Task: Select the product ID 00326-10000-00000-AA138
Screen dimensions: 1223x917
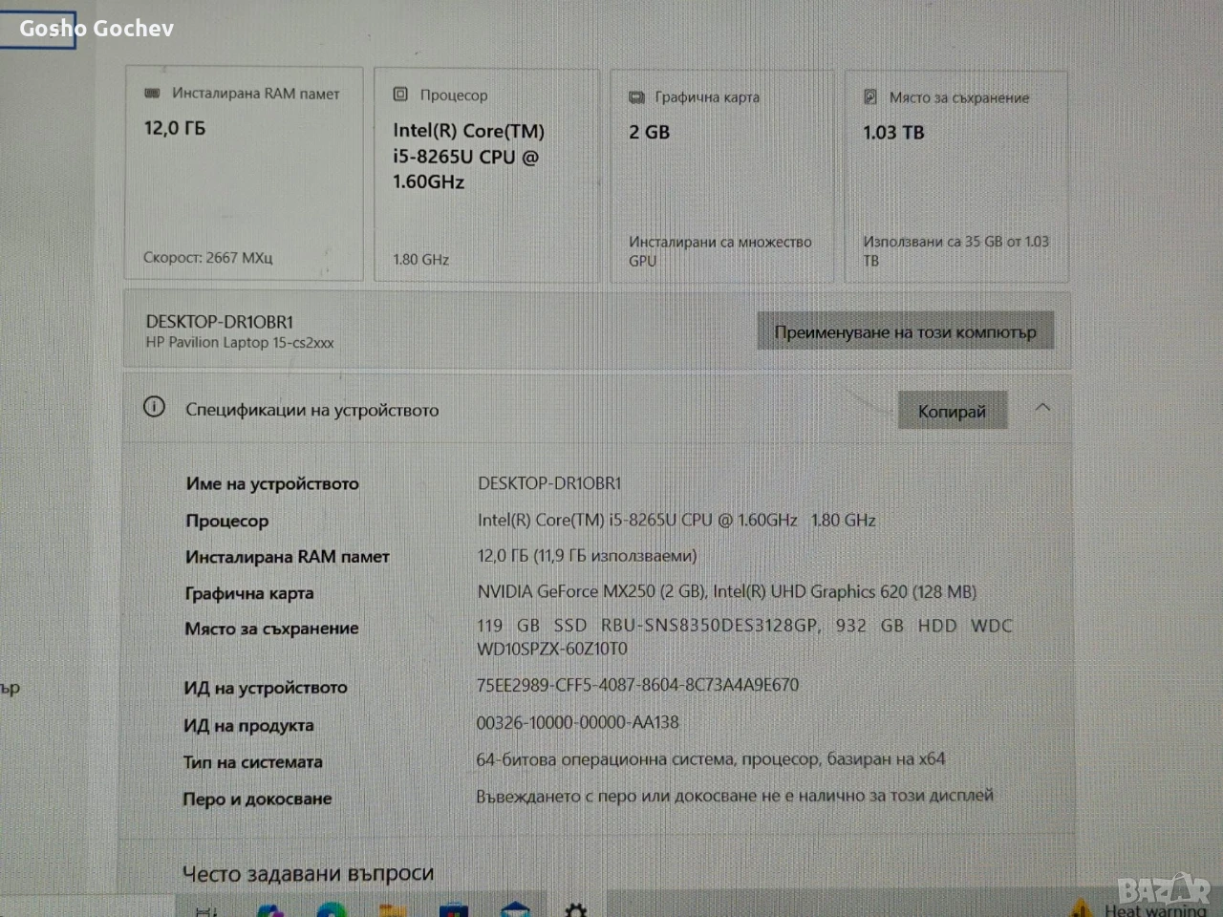Action: 578,723
